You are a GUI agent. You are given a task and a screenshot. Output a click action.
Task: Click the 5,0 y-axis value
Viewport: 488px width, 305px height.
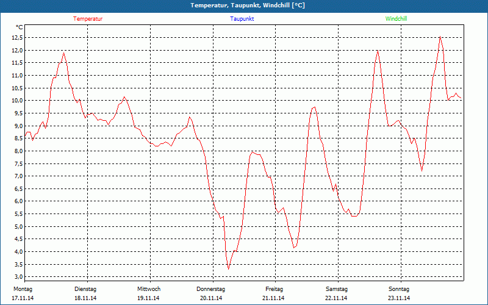19,226
